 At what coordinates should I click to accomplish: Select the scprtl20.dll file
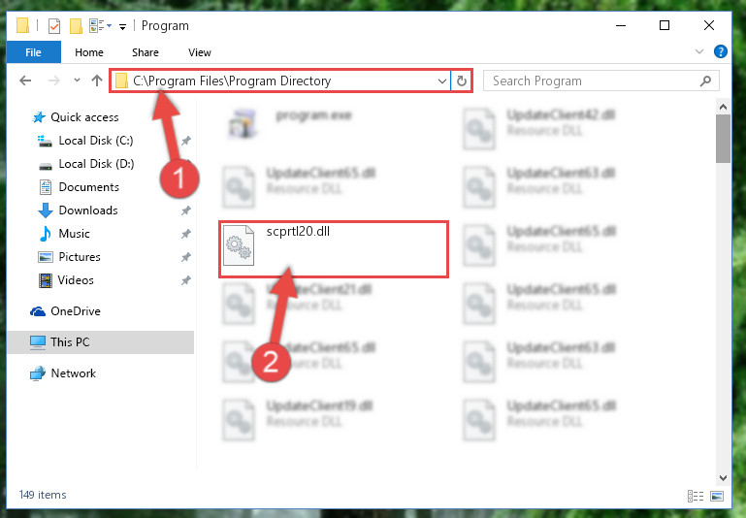(x=334, y=248)
